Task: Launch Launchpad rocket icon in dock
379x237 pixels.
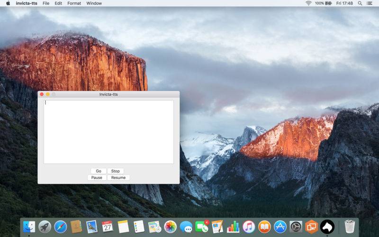Action: point(45,227)
